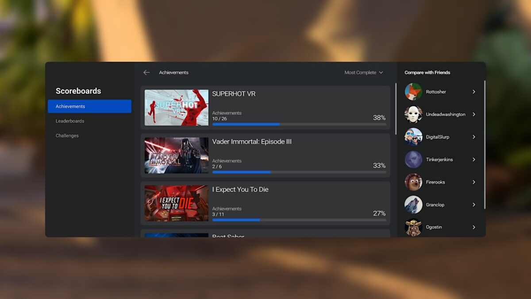This screenshot has width=531, height=299.
Task: Open the Most Complete sort dropdown
Action: click(364, 73)
